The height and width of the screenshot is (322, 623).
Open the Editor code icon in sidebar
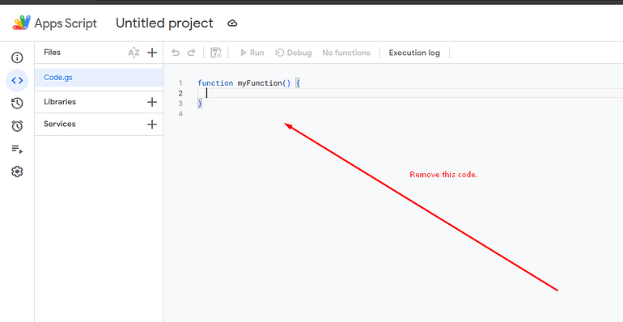tap(17, 80)
